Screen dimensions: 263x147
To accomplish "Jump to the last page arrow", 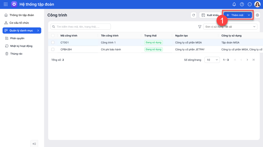I will (x=254, y=60).
